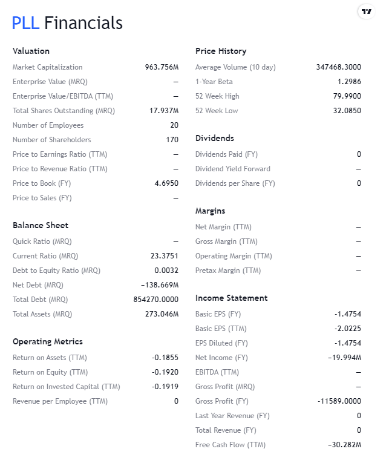The width and height of the screenshot is (386, 466).
Task: Click the Financials title text
Action: click(x=83, y=23)
